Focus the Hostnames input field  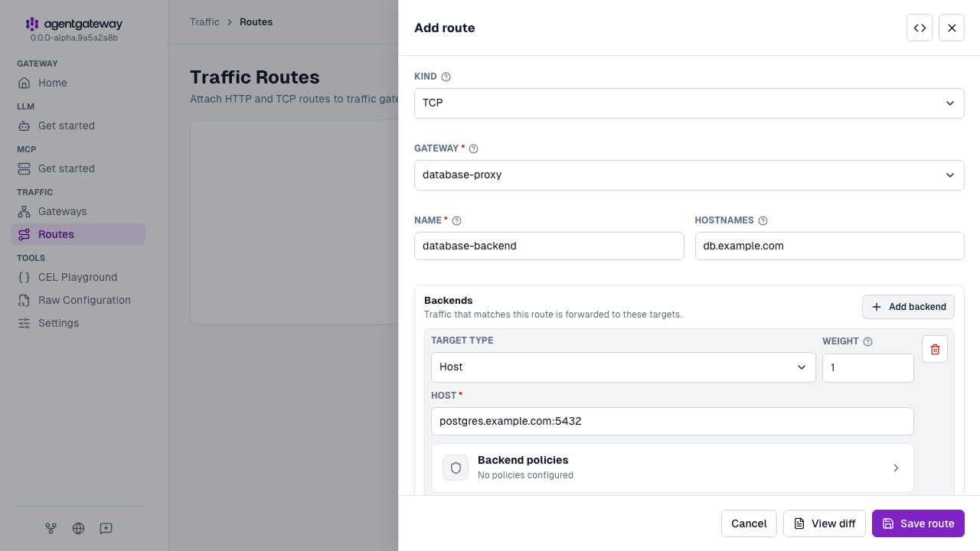click(x=829, y=246)
